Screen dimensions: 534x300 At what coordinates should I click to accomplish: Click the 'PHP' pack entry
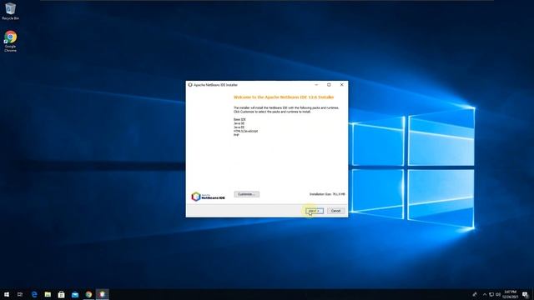(x=236, y=135)
